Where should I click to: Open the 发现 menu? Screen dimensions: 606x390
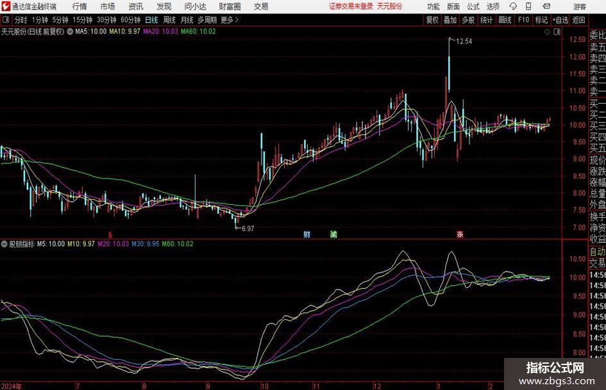click(164, 6)
